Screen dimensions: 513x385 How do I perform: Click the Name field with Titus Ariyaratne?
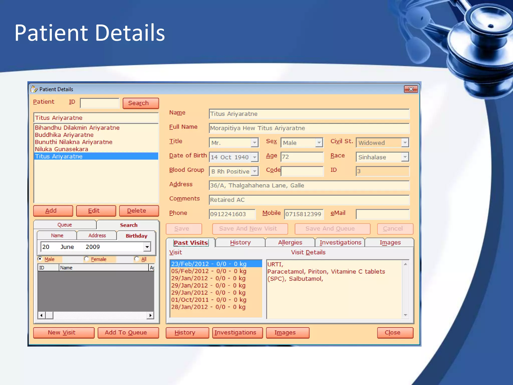309,114
